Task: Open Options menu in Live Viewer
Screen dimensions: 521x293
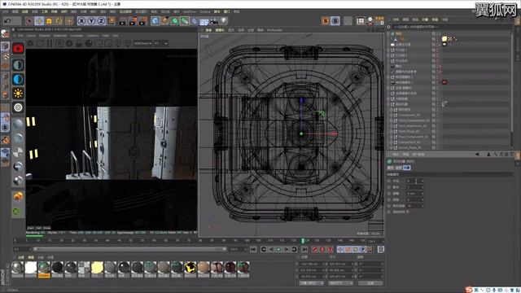Action: [93, 36]
